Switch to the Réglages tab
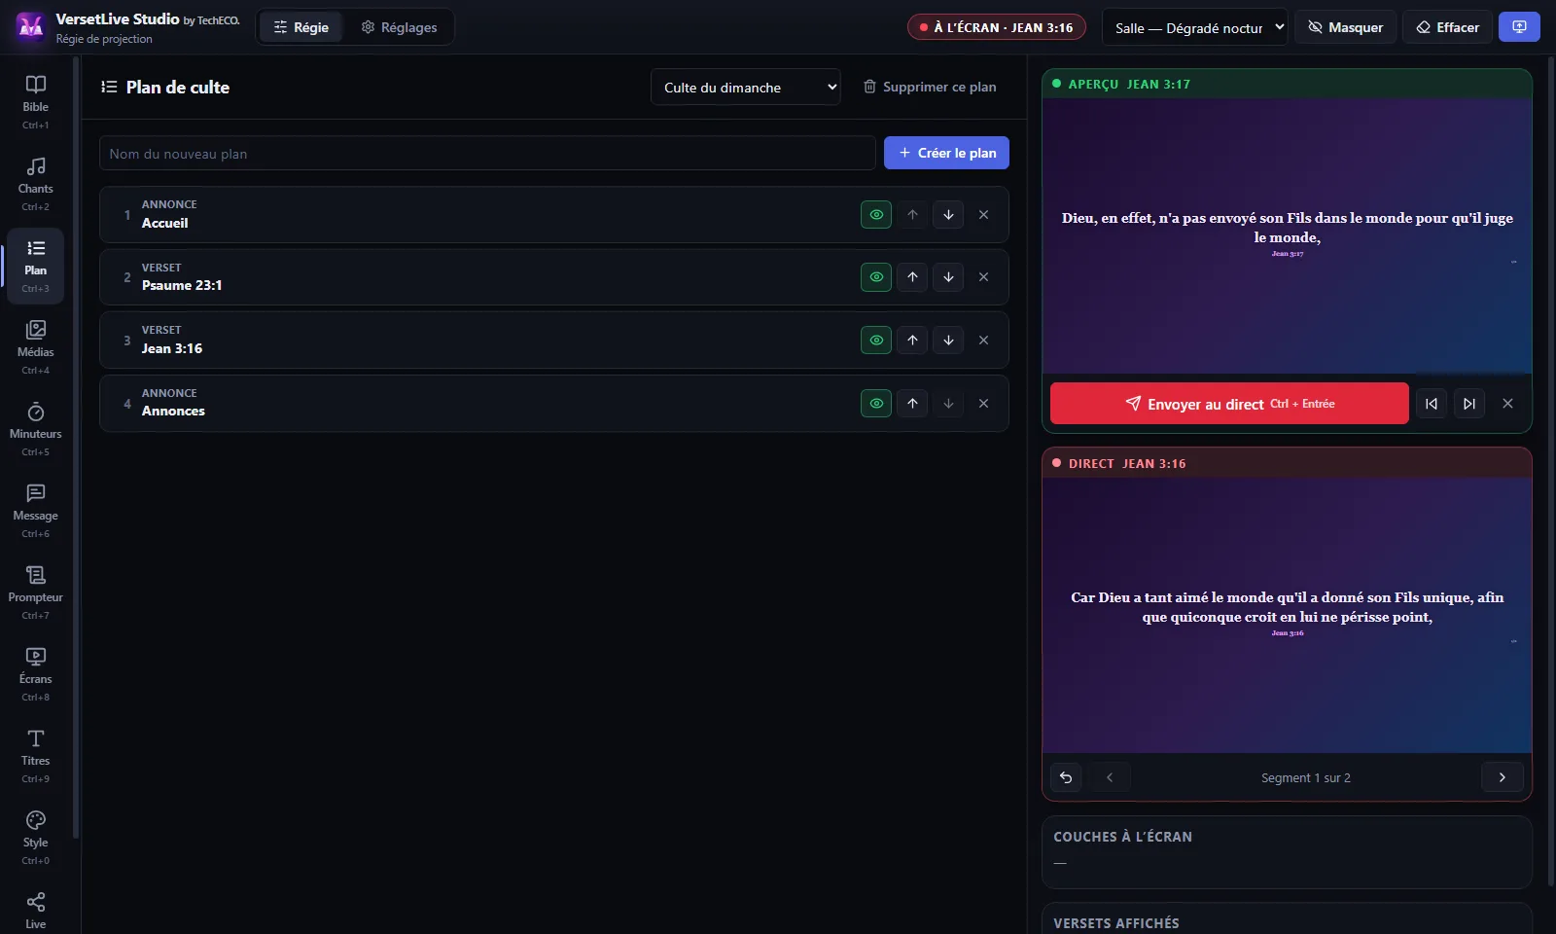Screen dimensions: 1556x934 coord(400,27)
